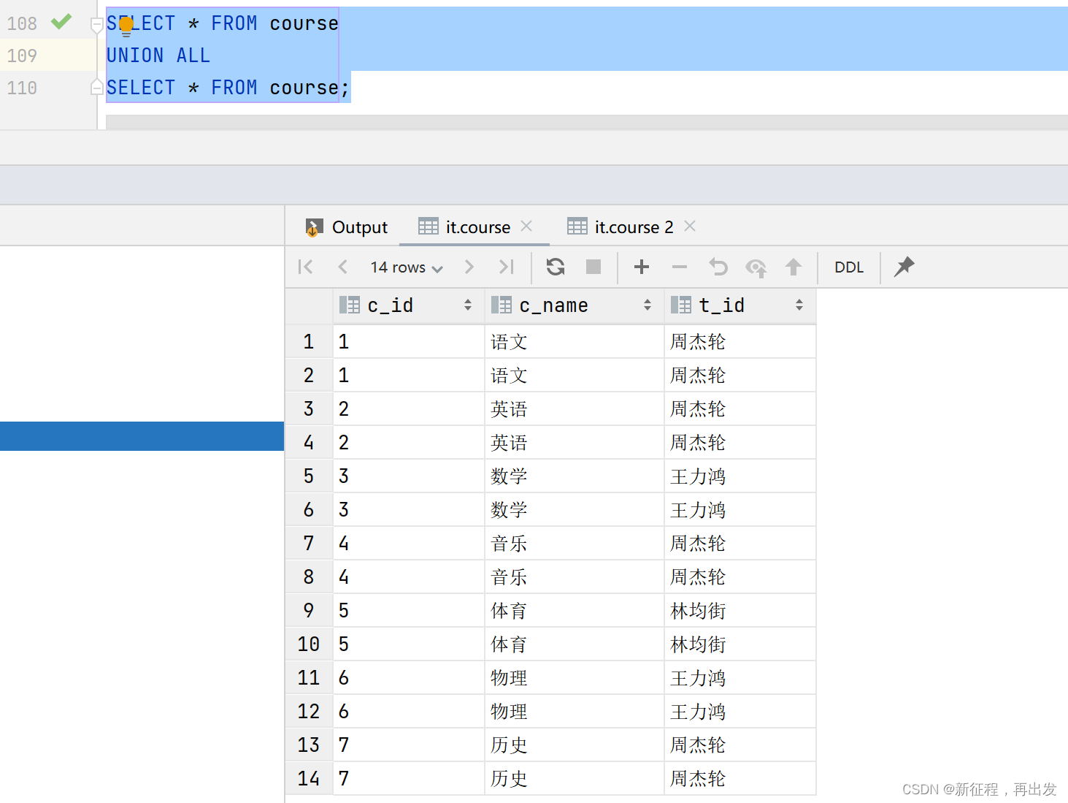Screen dimensions: 1068x803
Task: Click c_name cell 物理 in row 11
Action: click(575, 677)
